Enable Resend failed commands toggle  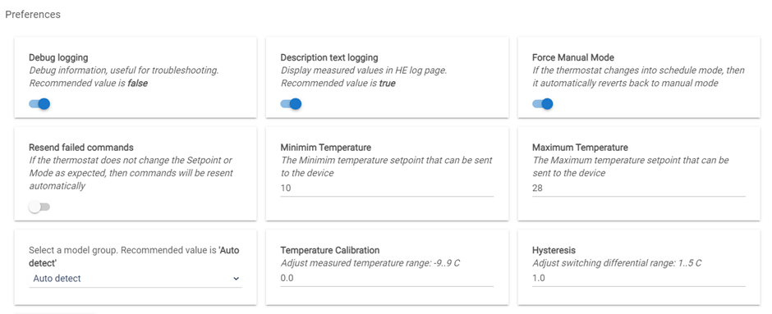(x=39, y=207)
